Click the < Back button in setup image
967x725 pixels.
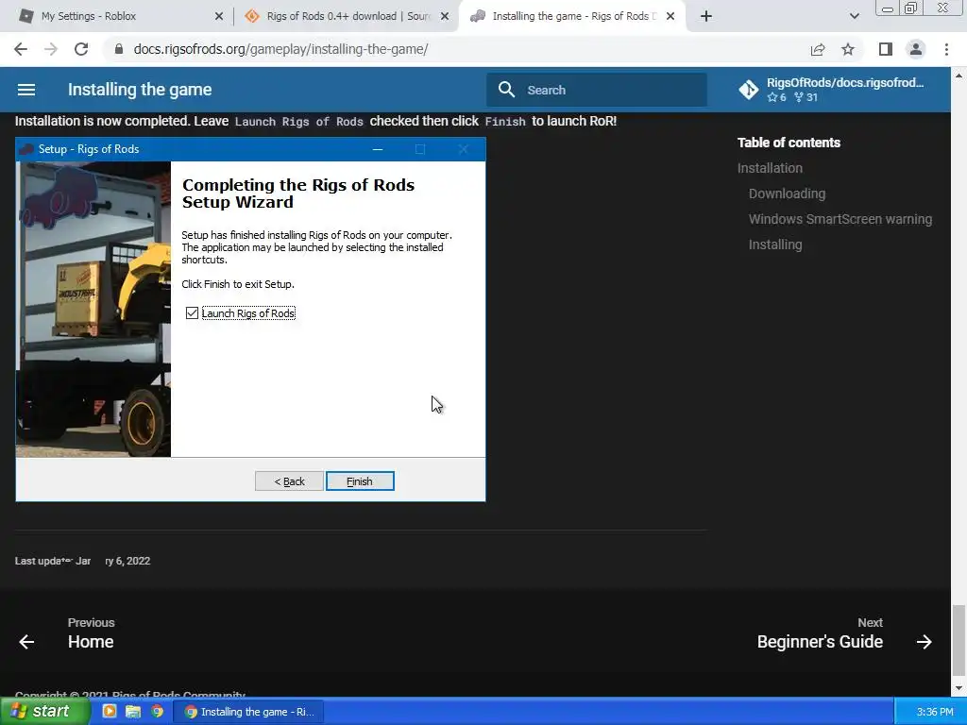point(289,481)
